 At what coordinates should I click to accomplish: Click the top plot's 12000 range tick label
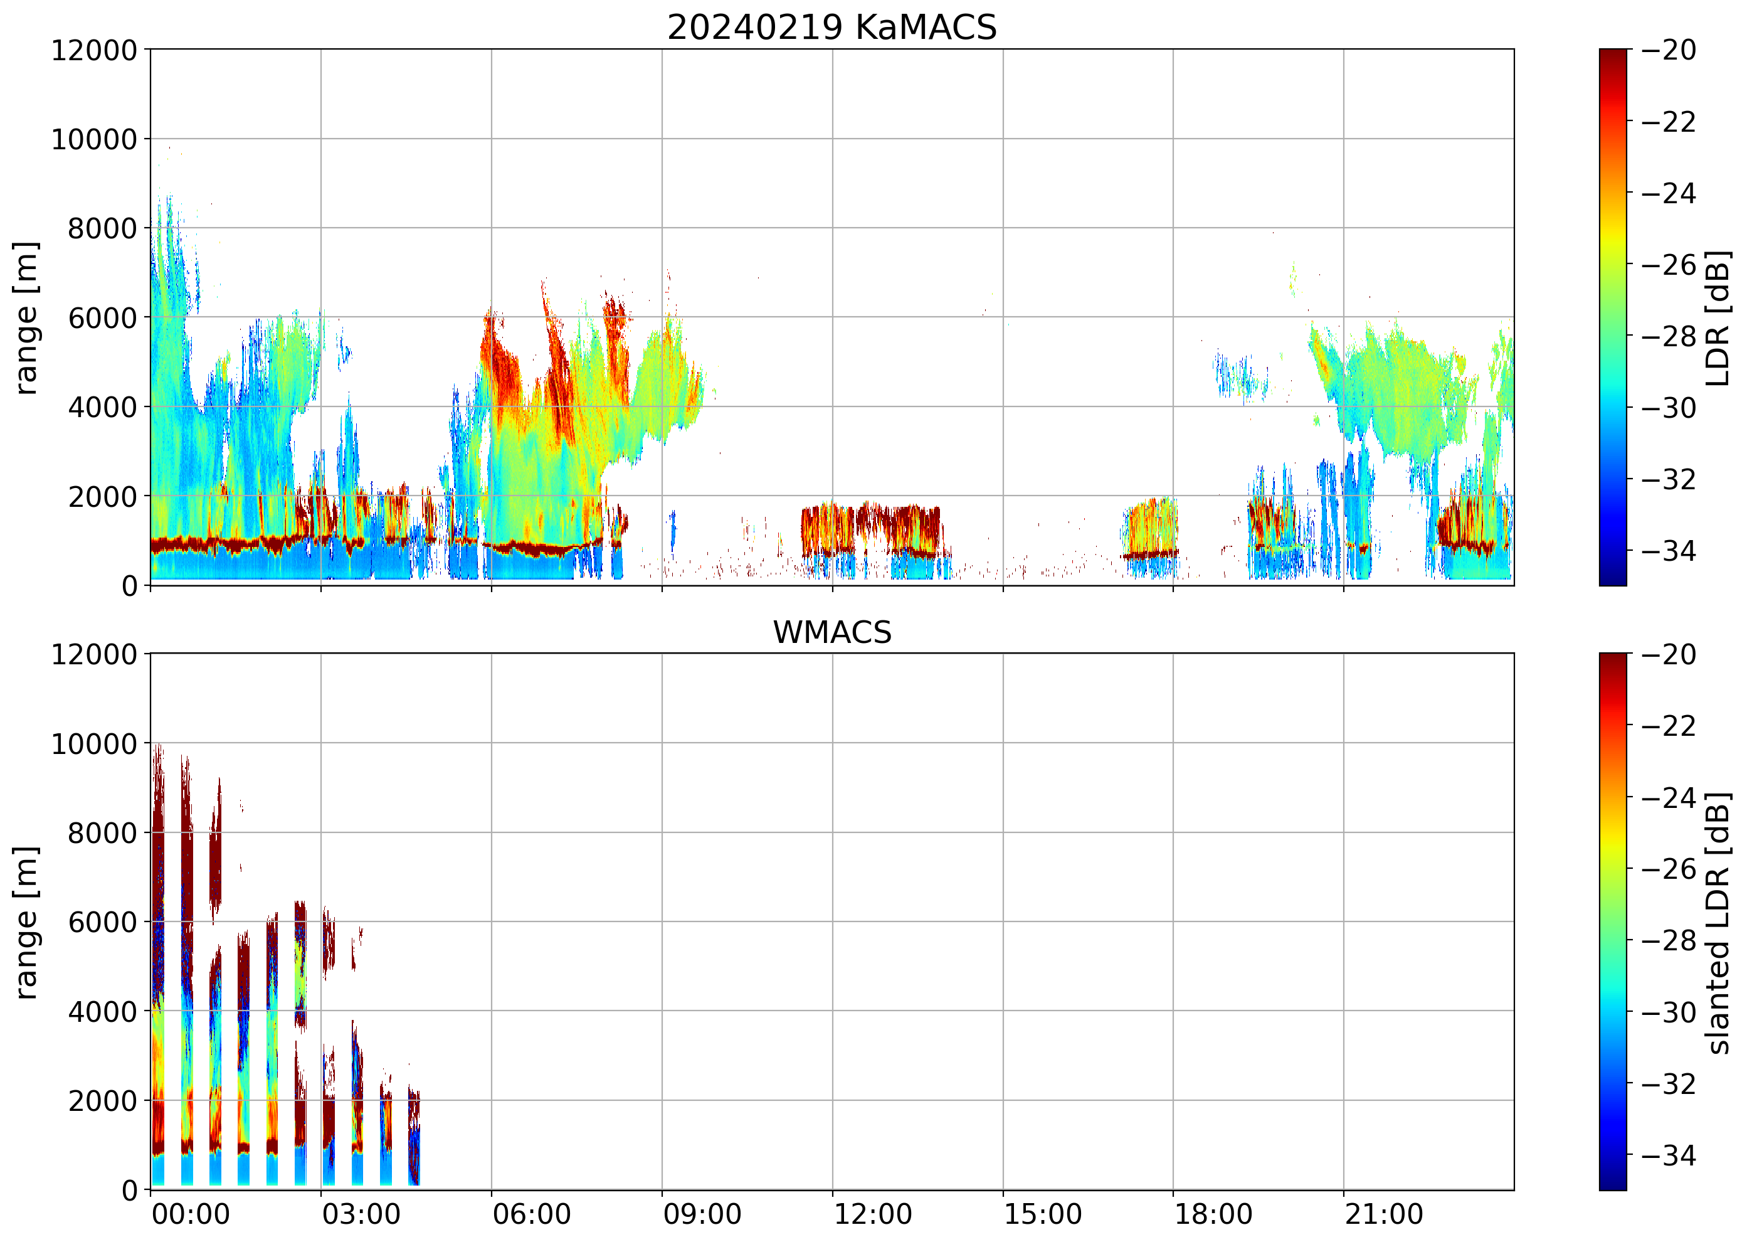click(x=94, y=50)
